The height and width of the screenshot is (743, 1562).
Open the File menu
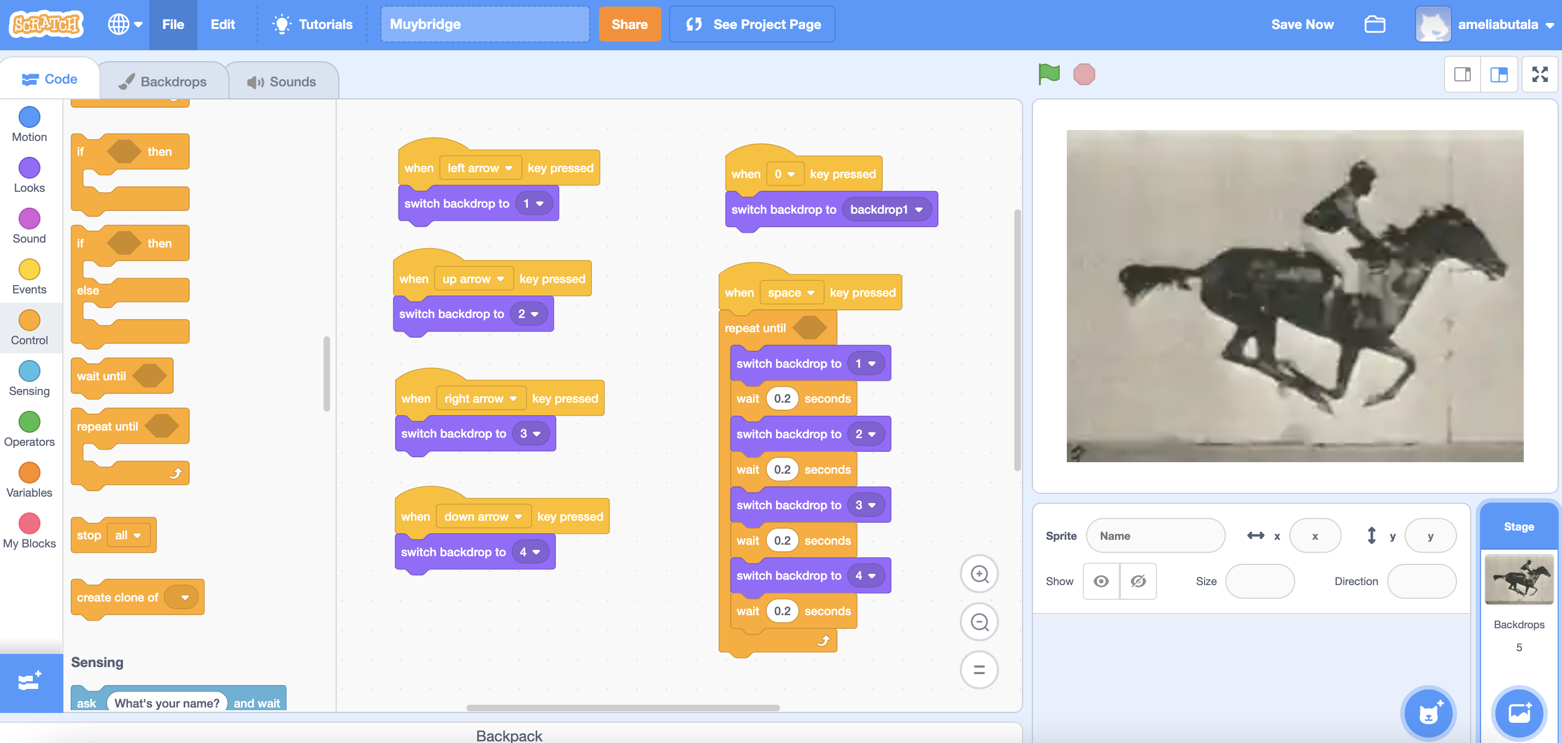pyautogui.click(x=173, y=24)
